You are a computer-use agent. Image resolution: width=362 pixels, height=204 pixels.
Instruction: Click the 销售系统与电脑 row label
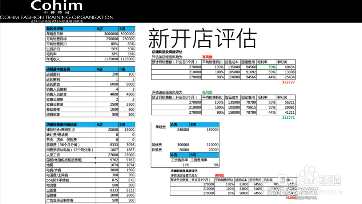point(70,150)
